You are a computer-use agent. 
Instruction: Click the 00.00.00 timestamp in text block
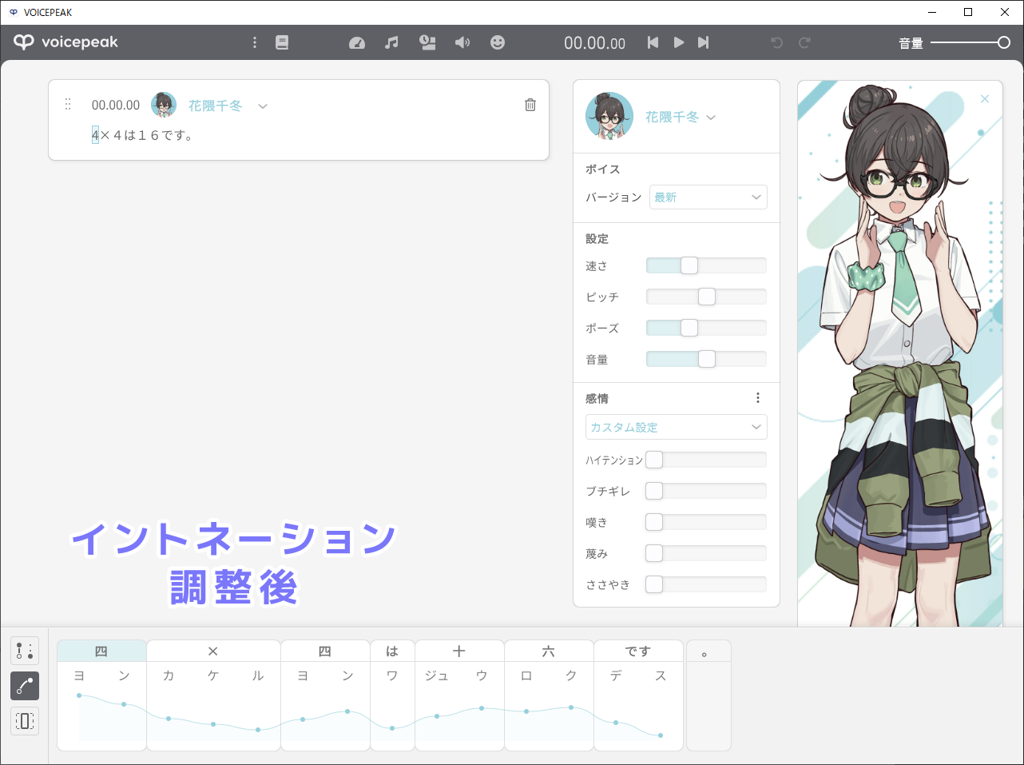pyautogui.click(x=116, y=105)
